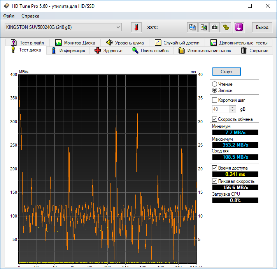Select the Запись radio button
This screenshot has height=269, width=277.
215,90
